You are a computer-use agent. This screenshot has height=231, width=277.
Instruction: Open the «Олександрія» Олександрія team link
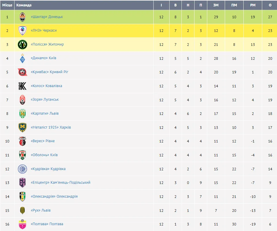tap(54, 196)
